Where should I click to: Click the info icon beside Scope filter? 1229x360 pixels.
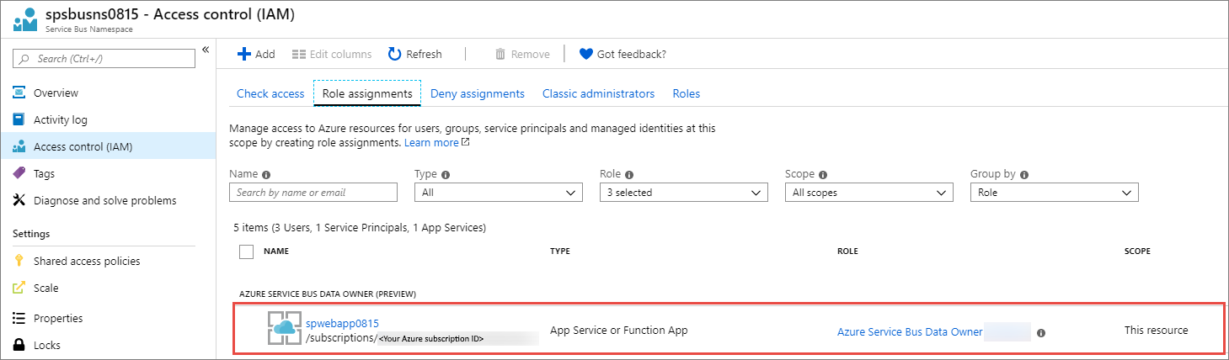(823, 175)
